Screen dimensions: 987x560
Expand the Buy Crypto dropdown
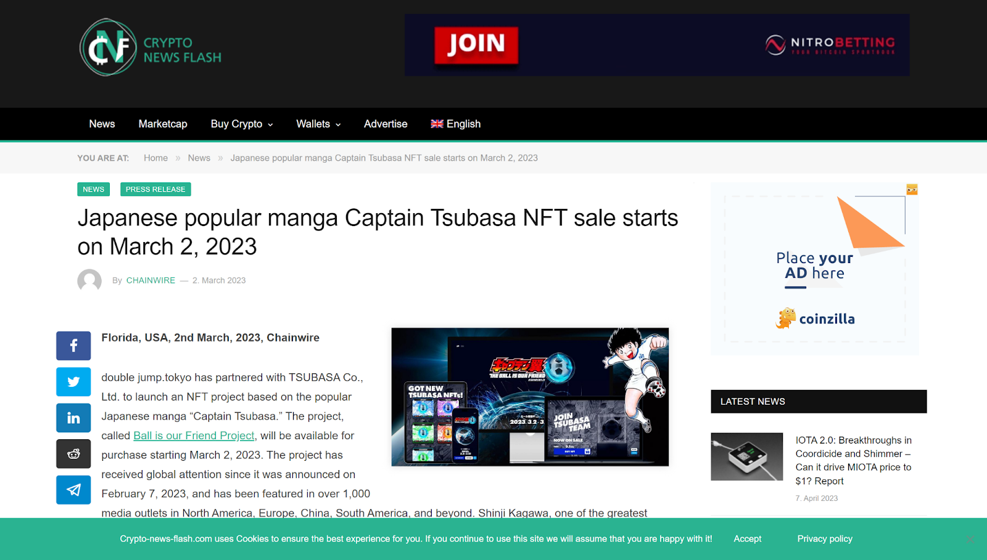point(242,124)
